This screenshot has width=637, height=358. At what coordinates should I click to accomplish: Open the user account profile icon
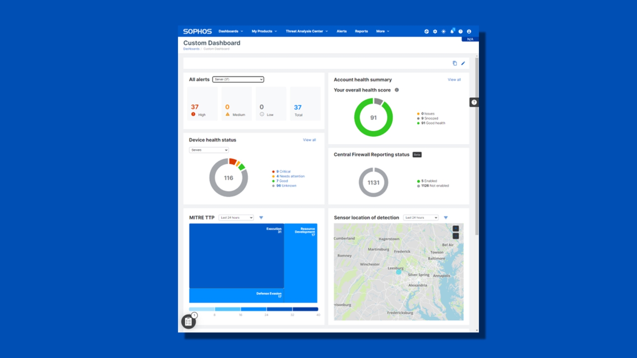[469, 31]
